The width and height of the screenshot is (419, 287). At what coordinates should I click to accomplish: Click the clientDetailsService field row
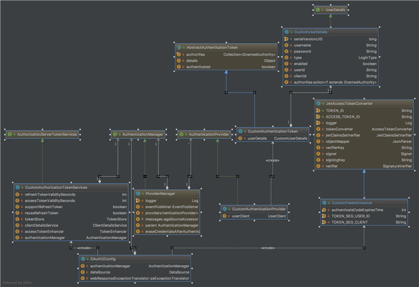click(x=71, y=225)
